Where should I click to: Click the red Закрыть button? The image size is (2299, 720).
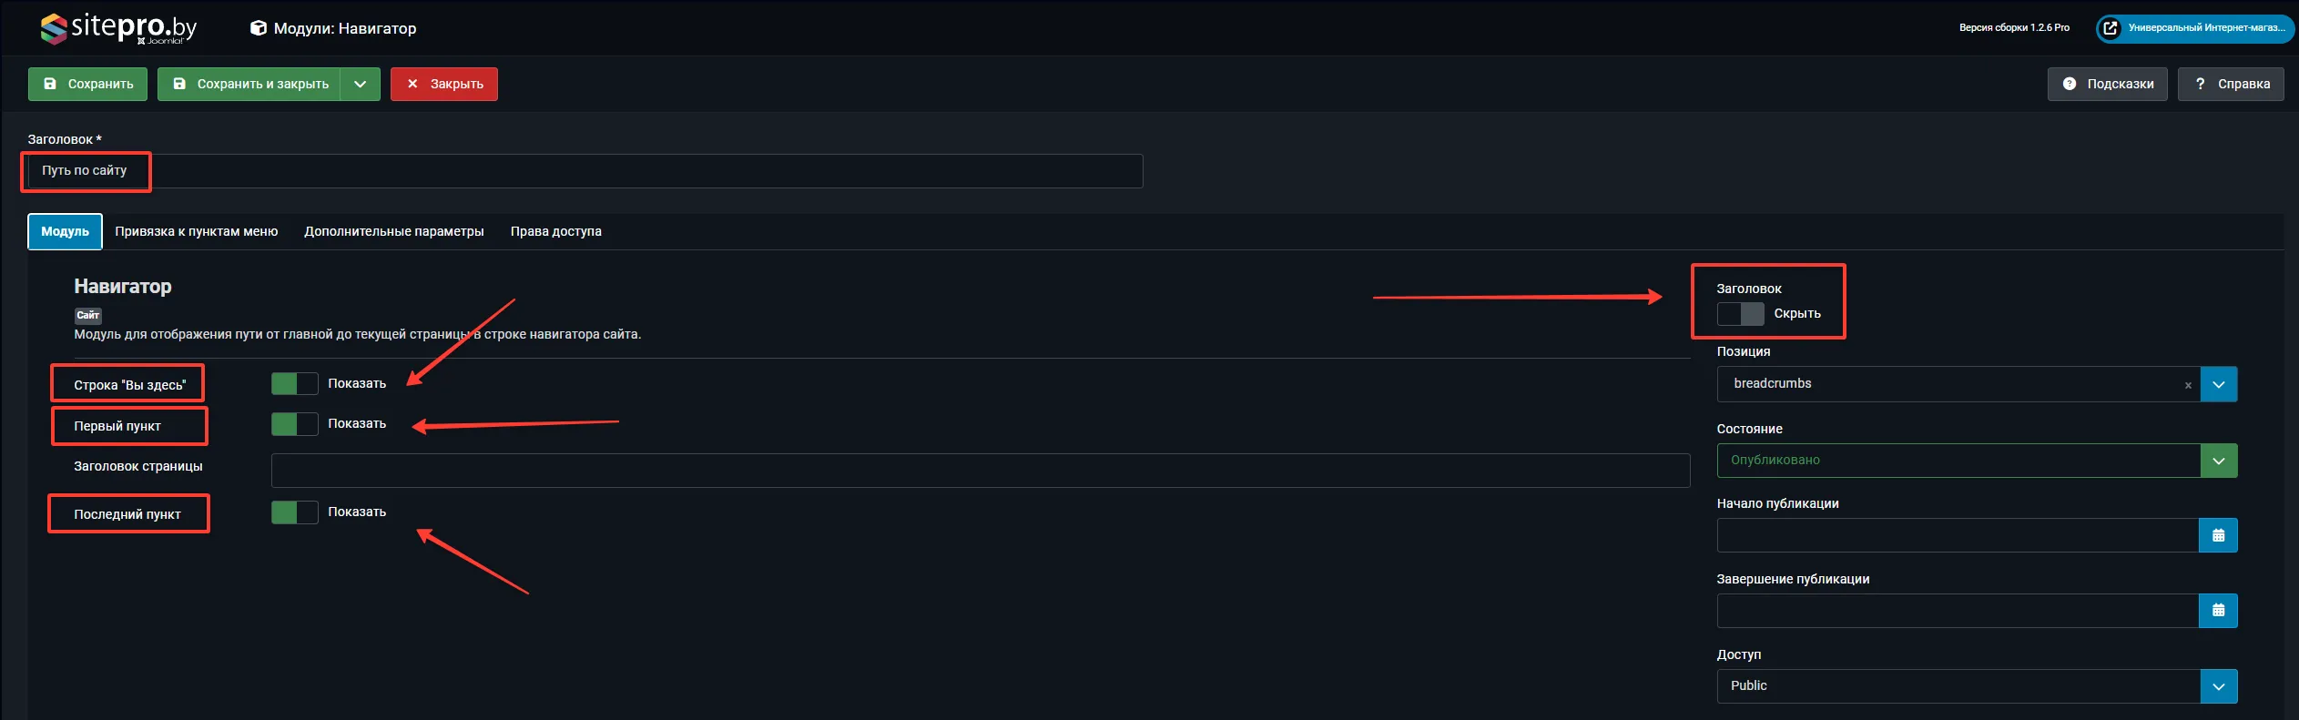pos(444,84)
